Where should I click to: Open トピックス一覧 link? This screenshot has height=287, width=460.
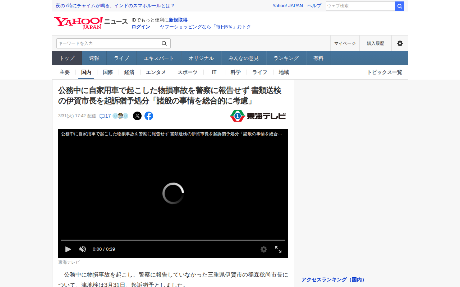384,72
